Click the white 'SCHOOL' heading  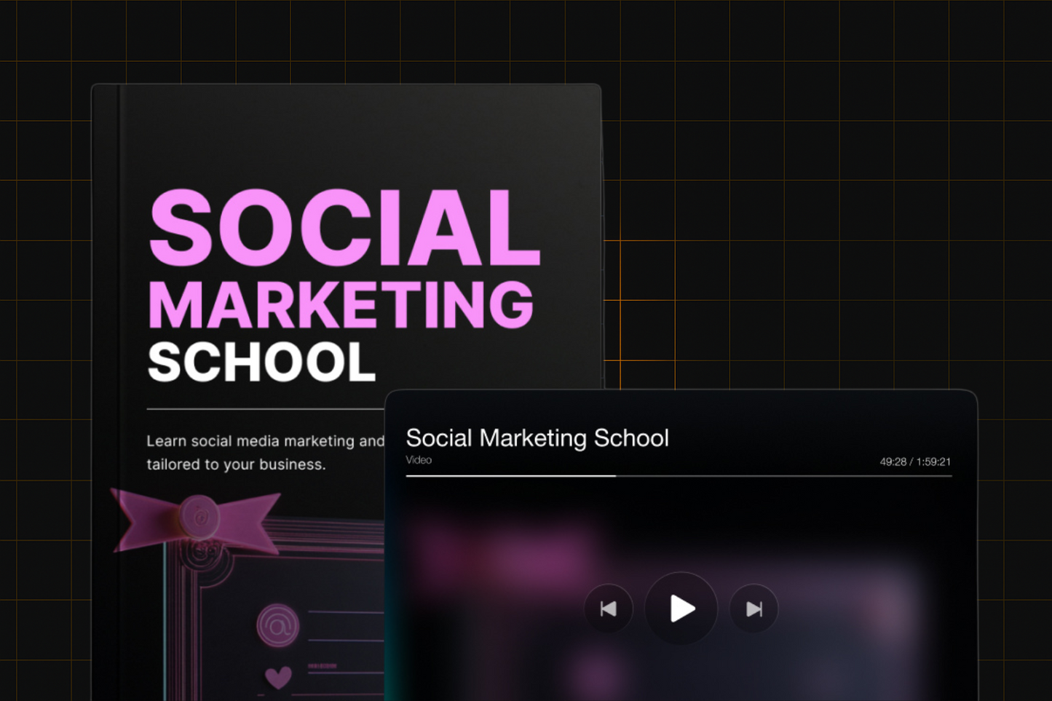pyautogui.click(x=261, y=363)
